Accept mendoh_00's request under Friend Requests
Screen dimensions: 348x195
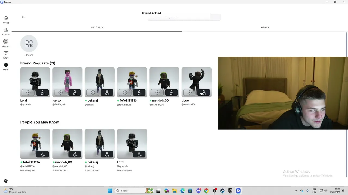(172, 93)
